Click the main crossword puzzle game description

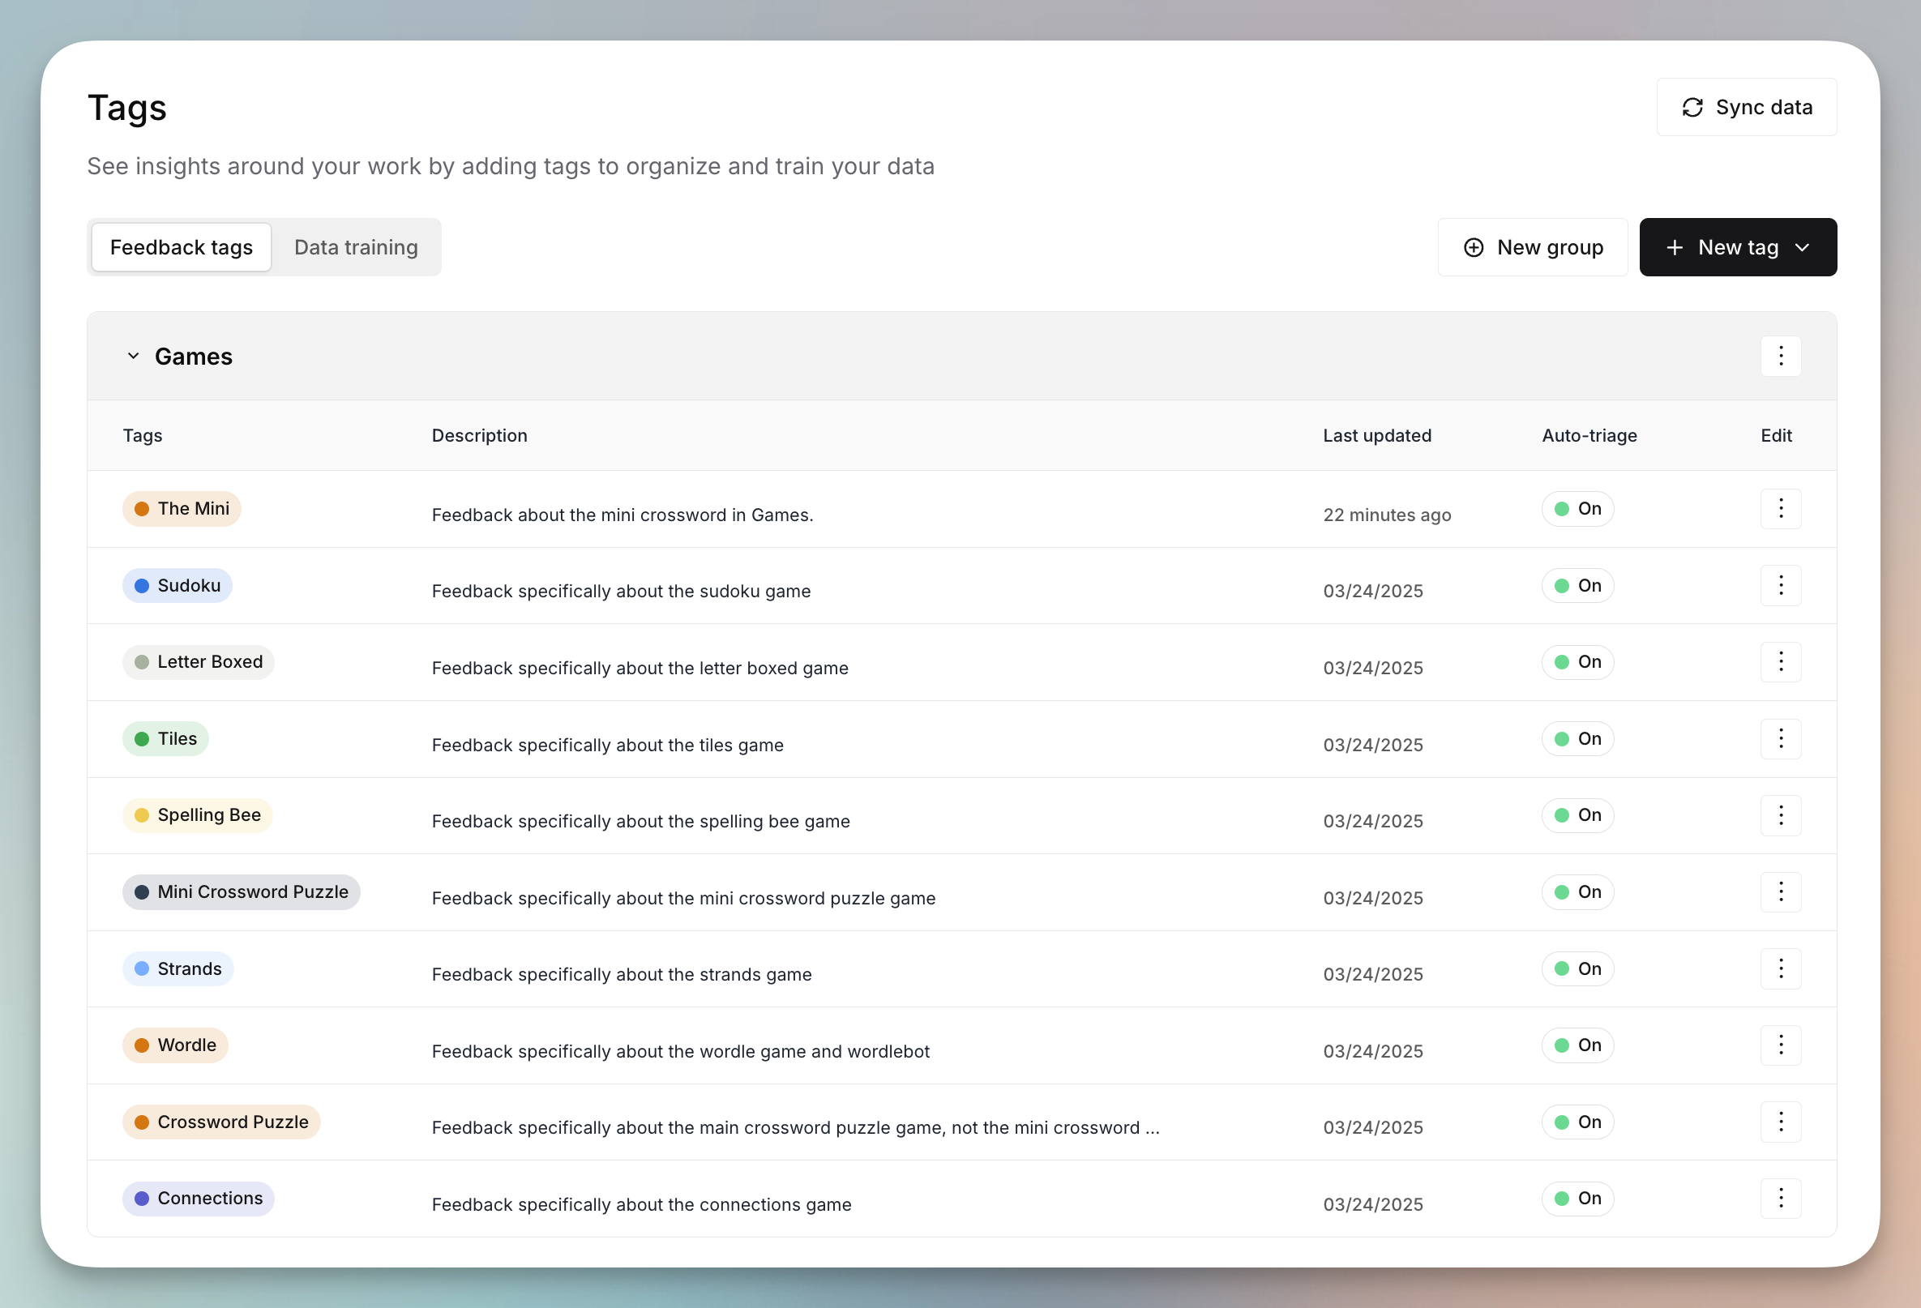795,1128
